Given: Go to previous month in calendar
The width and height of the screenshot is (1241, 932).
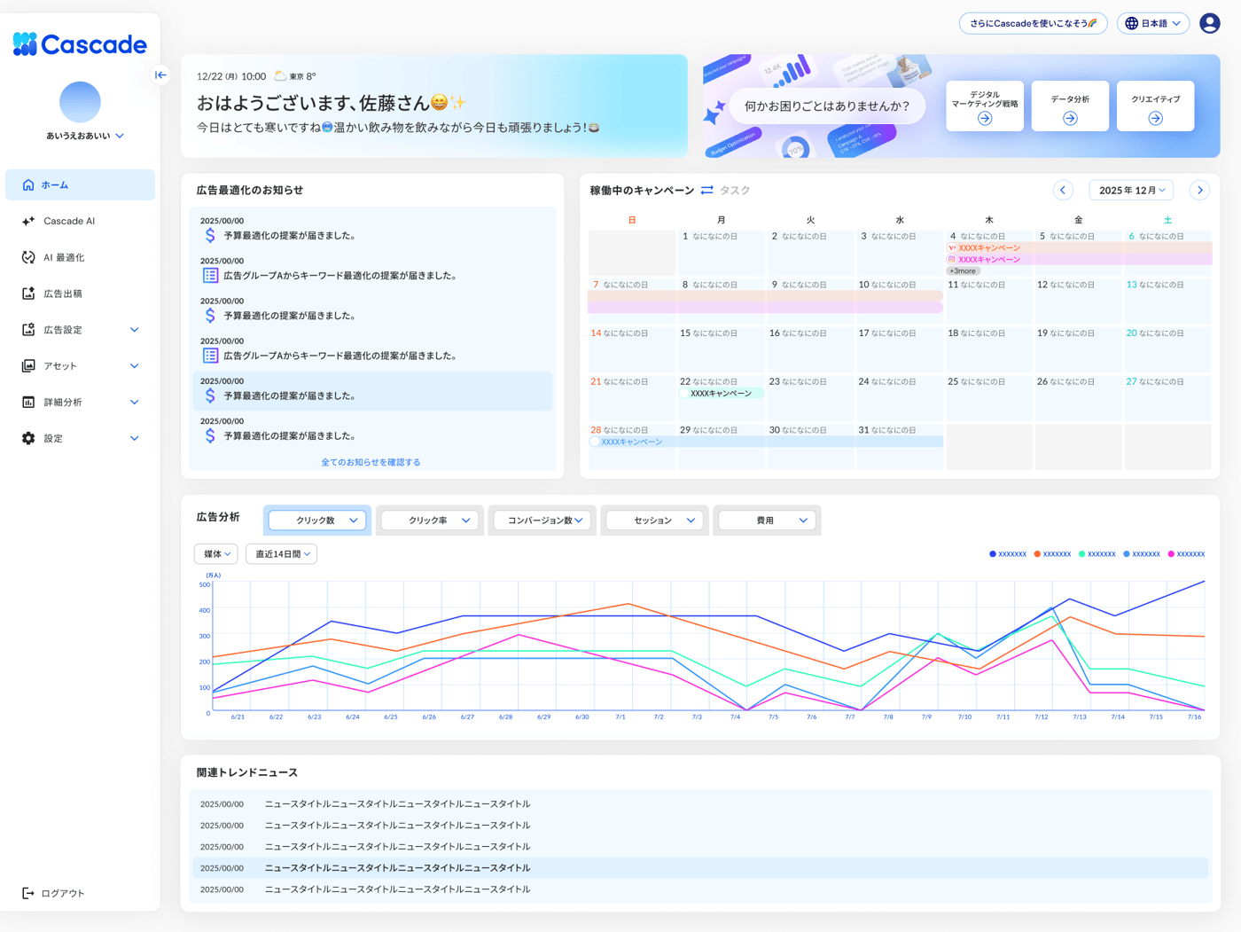Looking at the screenshot, I should (x=1063, y=191).
